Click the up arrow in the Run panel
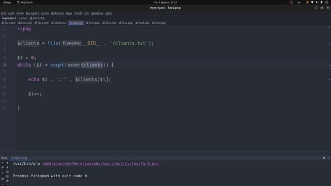Viewport: 331px width, 186px height. tap(7, 163)
